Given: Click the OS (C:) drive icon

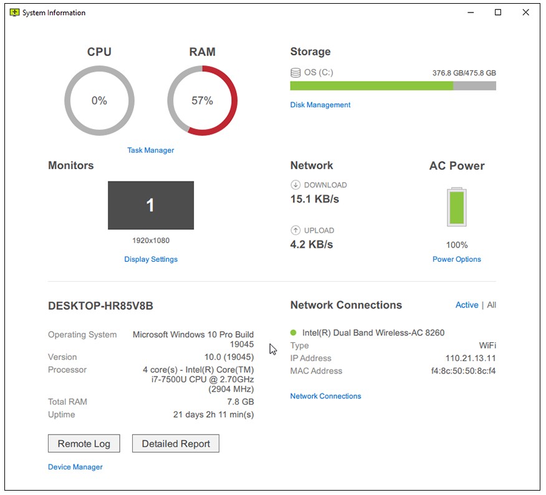Looking at the screenshot, I should pos(294,72).
